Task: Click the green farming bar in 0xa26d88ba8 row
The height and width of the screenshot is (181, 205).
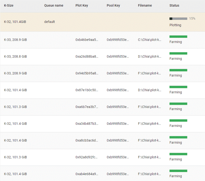Action: [178, 53]
